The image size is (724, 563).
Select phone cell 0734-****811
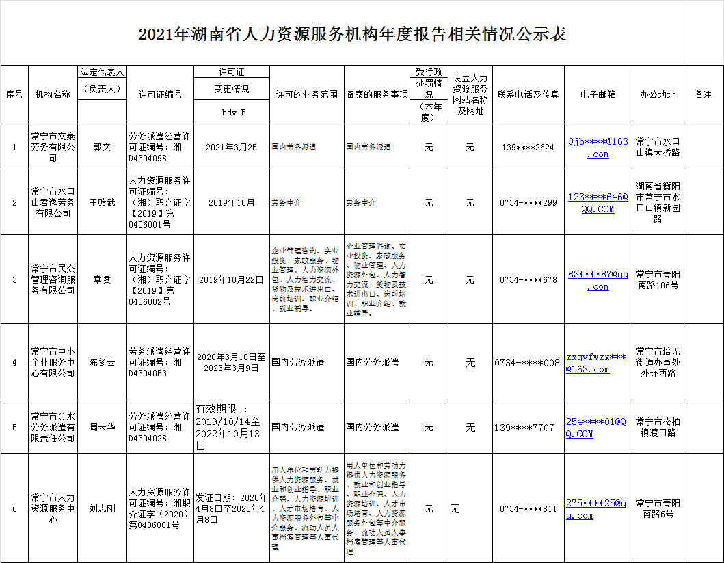point(528,508)
